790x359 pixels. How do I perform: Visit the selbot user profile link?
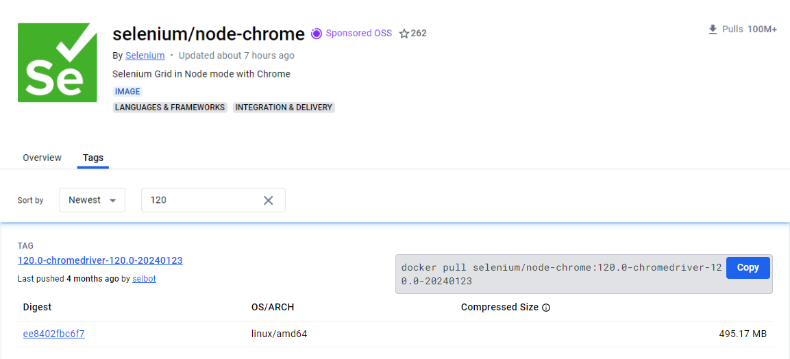pyautogui.click(x=144, y=279)
